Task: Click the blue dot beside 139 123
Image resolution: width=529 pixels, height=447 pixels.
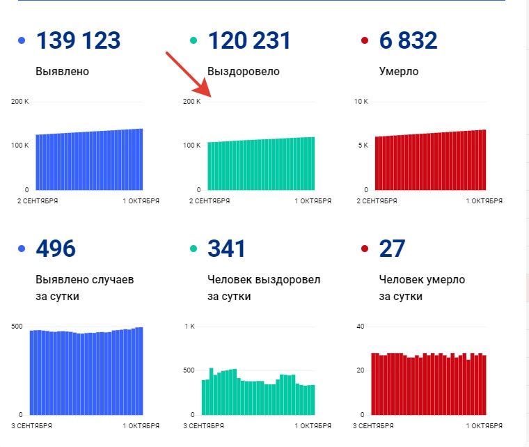Action: click(22, 42)
